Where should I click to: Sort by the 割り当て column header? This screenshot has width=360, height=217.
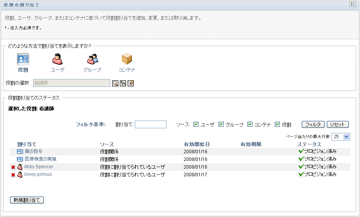coord(27,144)
